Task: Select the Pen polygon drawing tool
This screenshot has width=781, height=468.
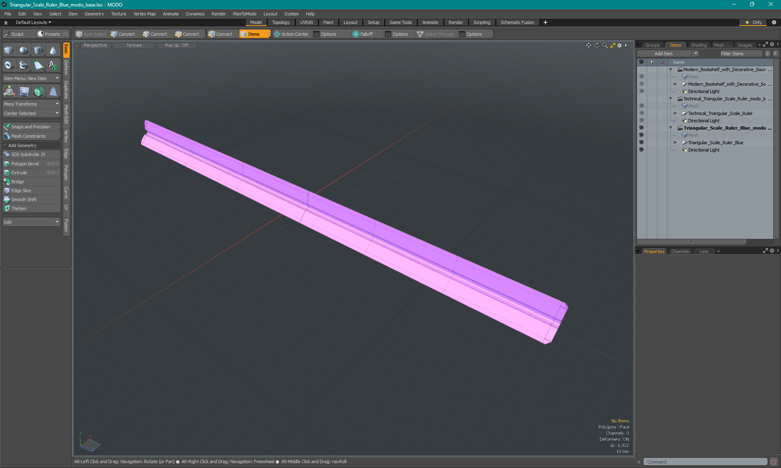Action: 39,65
